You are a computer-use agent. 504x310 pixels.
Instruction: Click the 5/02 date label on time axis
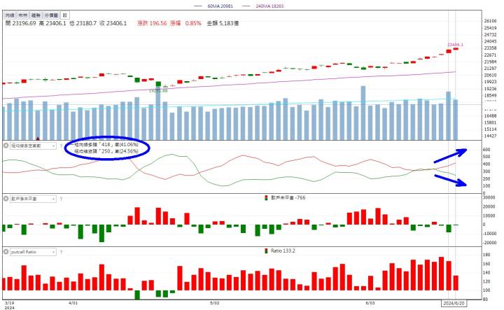click(214, 303)
